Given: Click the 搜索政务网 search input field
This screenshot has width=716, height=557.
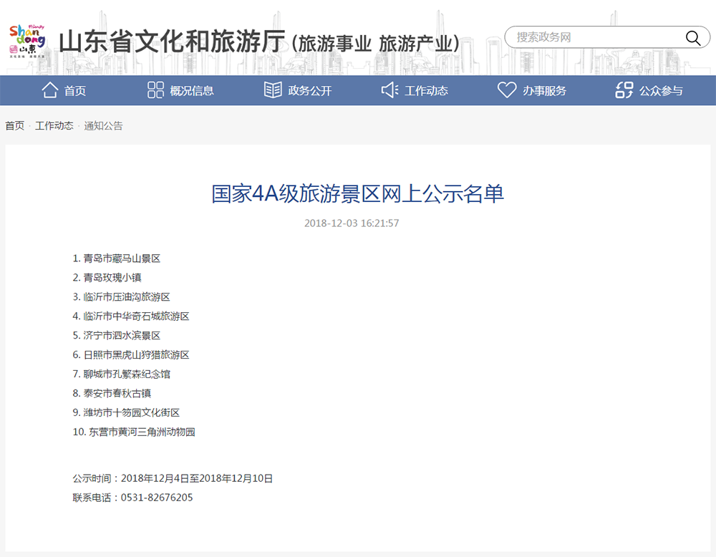Looking at the screenshot, I should 594,38.
